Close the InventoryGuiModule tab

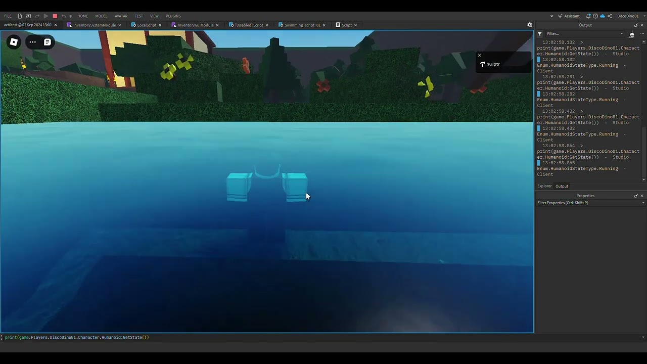[x=217, y=25]
